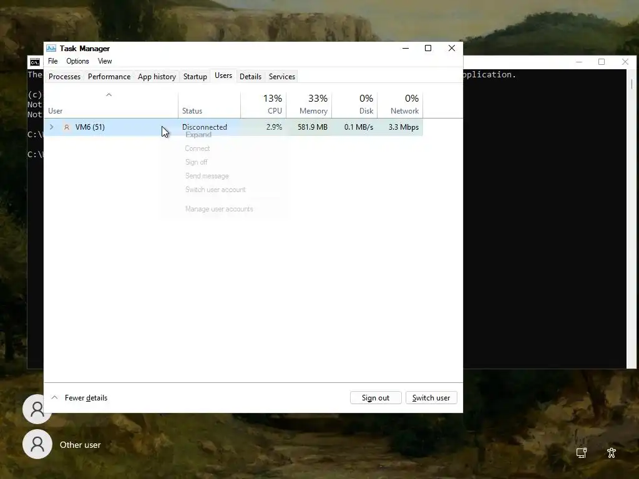This screenshot has width=639, height=479.
Task: Click the Other user label
Action: tap(80, 445)
